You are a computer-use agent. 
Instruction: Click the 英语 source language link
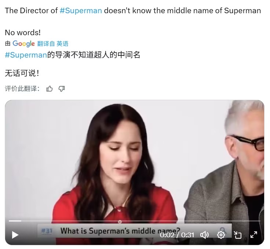[62, 44]
